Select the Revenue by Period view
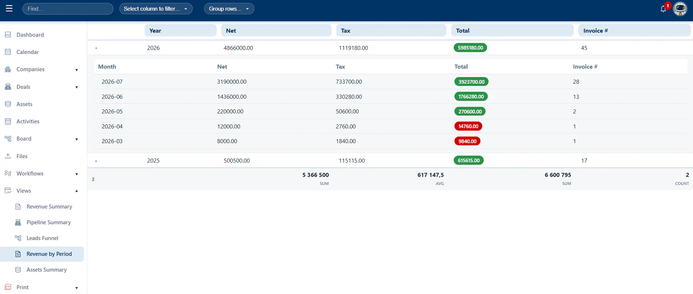Viewport: 693px width, 294px height. (42, 254)
